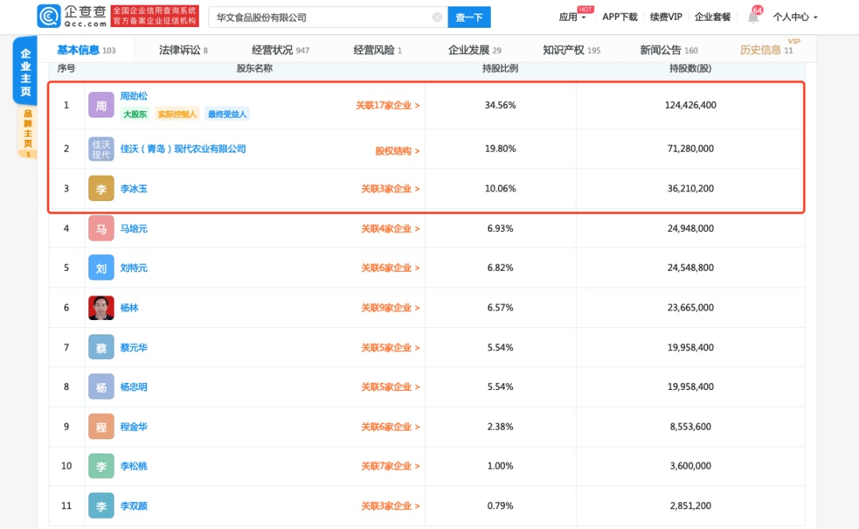The width and height of the screenshot is (859, 529).
Task: Click the 实际控制人 tag badge
Action: (177, 114)
